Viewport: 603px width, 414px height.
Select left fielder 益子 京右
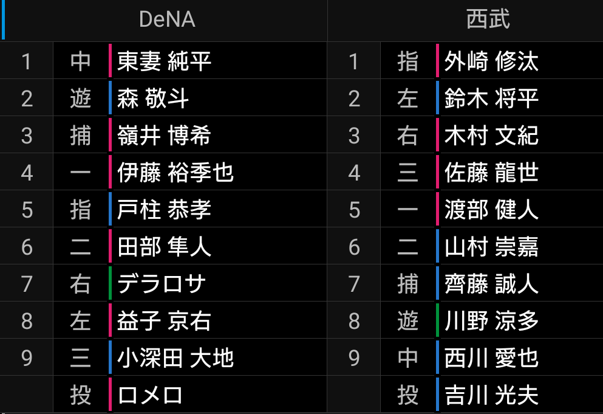coord(164,321)
